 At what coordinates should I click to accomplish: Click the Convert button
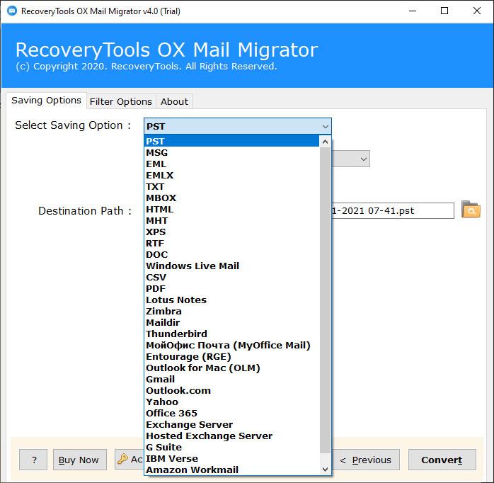tap(442, 460)
